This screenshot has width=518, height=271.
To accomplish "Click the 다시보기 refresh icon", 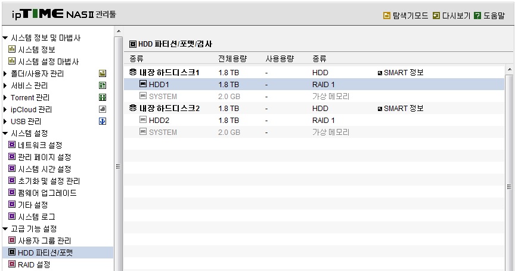I will click(x=436, y=16).
